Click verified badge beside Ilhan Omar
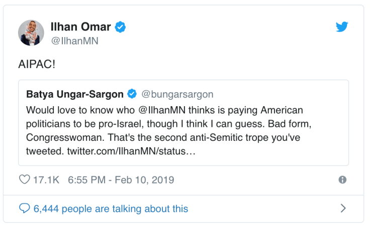The height and width of the screenshot is (229, 370). pyautogui.click(x=120, y=27)
